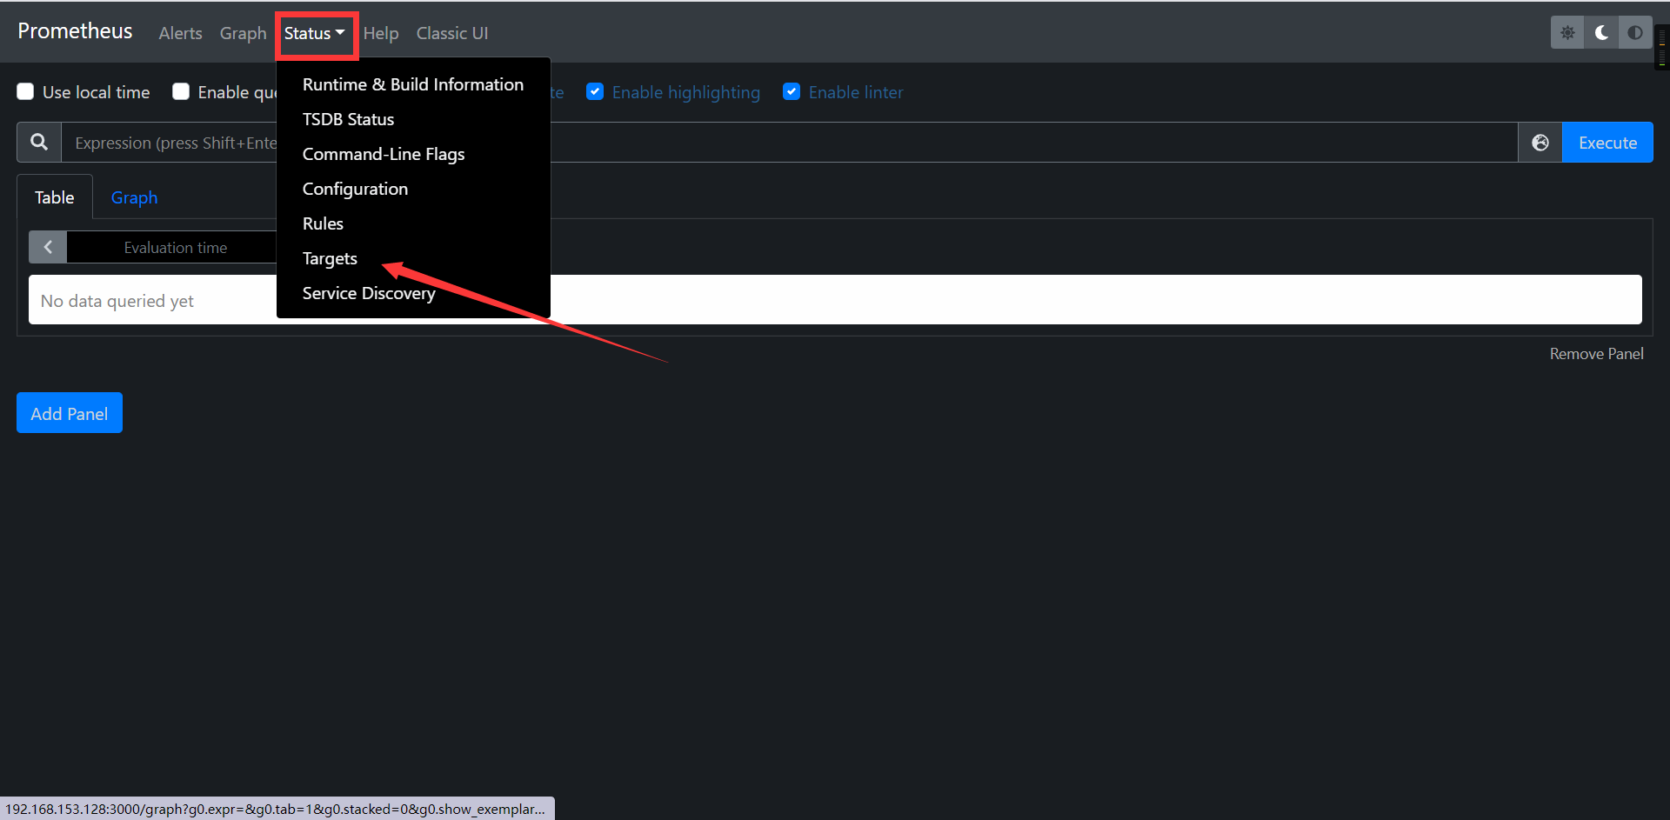
Task: Click the Evaluation time field
Action: point(172,247)
